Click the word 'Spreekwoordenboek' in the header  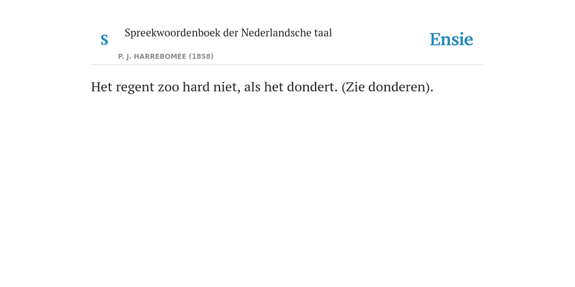[172, 33]
